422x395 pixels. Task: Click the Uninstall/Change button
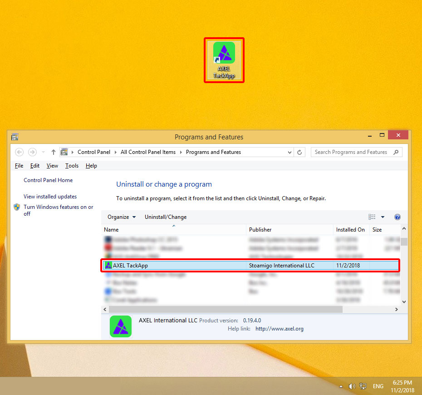[166, 217]
